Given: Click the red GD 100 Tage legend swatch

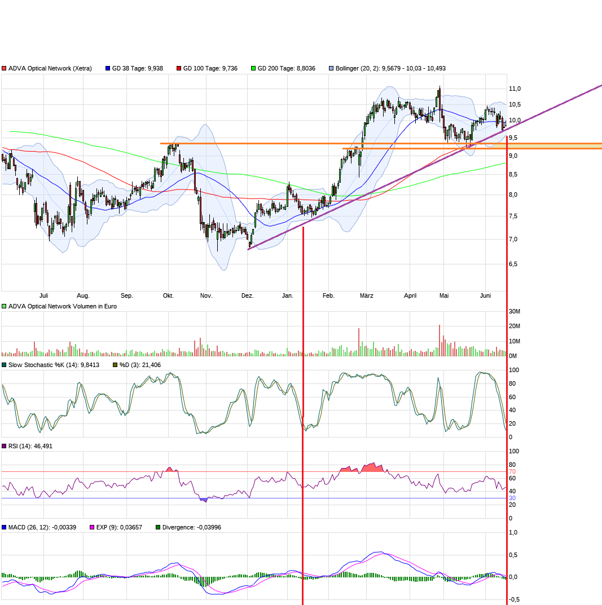Looking at the screenshot, I should (179, 68).
